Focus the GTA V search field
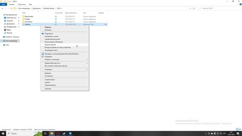This screenshot has width=242, height=136. 219,8
